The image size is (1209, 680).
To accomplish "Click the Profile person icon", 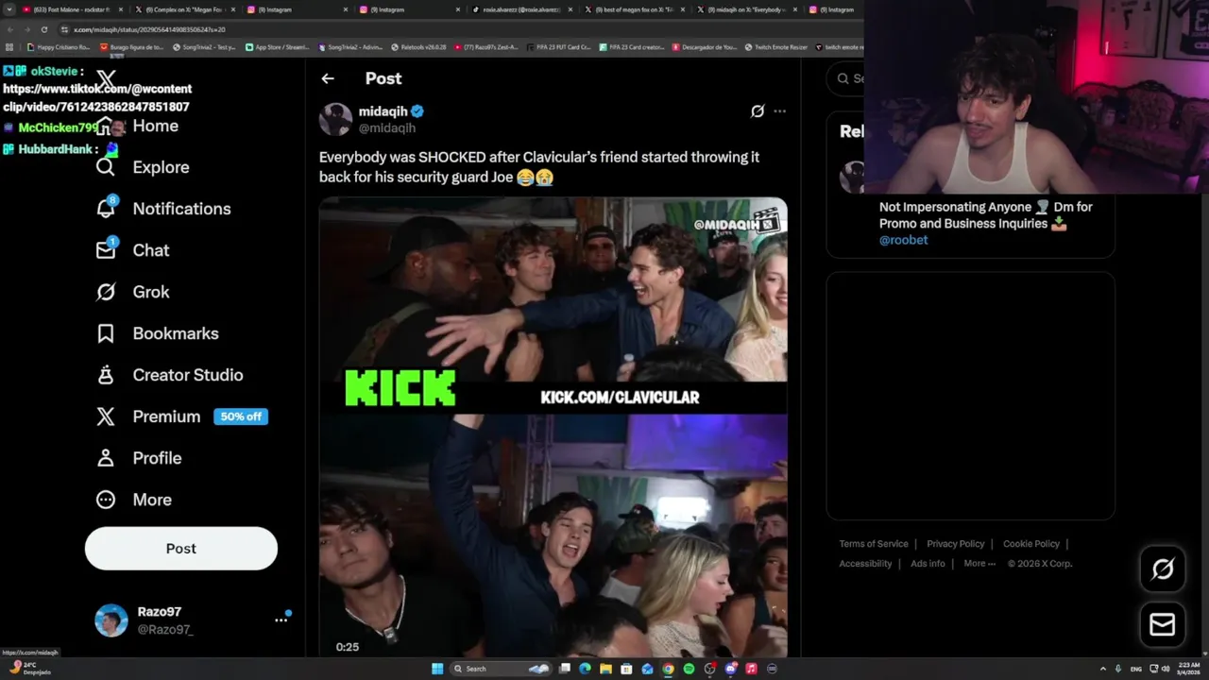I will 106,458.
